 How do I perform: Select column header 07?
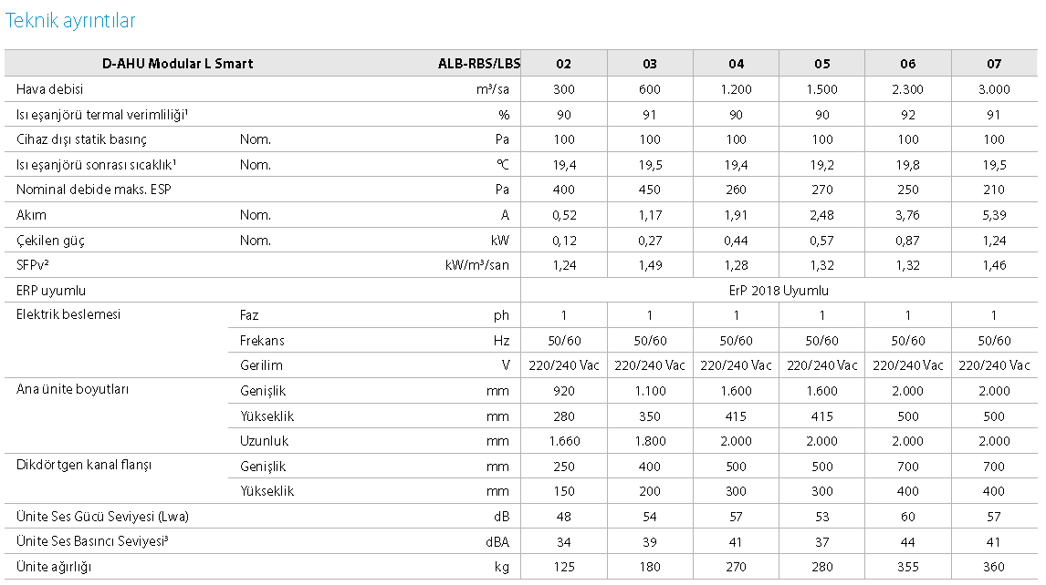coord(994,64)
